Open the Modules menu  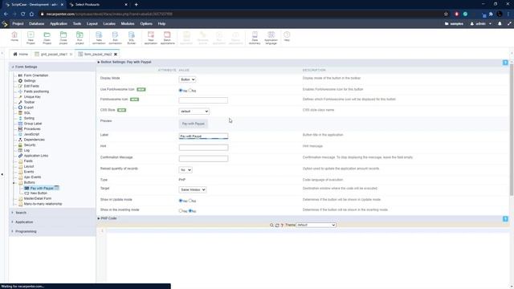point(128,23)
